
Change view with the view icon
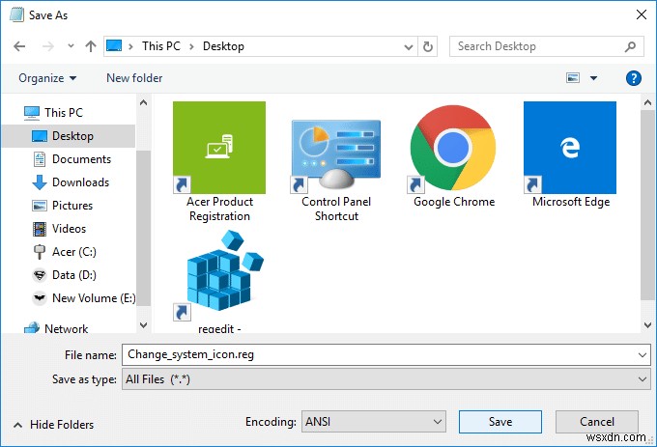[573, 78]
